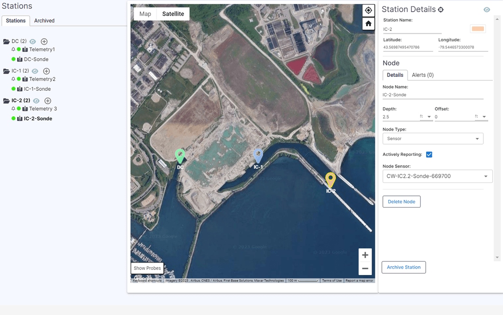
Task: Click the zoom-in plus control on the map
Action: pos(365,255)
